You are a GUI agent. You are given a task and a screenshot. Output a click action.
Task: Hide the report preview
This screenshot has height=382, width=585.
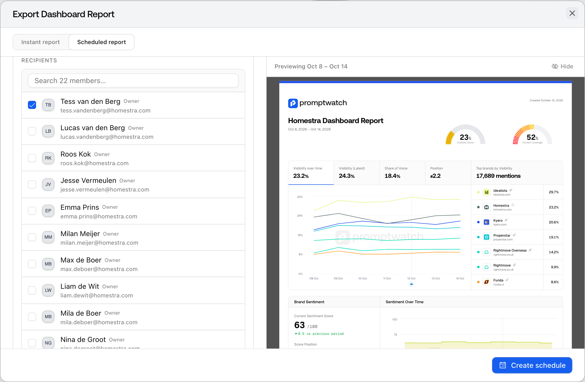click(x=562, y=66)
